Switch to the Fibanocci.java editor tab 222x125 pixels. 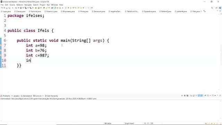(x=51, y=11)
